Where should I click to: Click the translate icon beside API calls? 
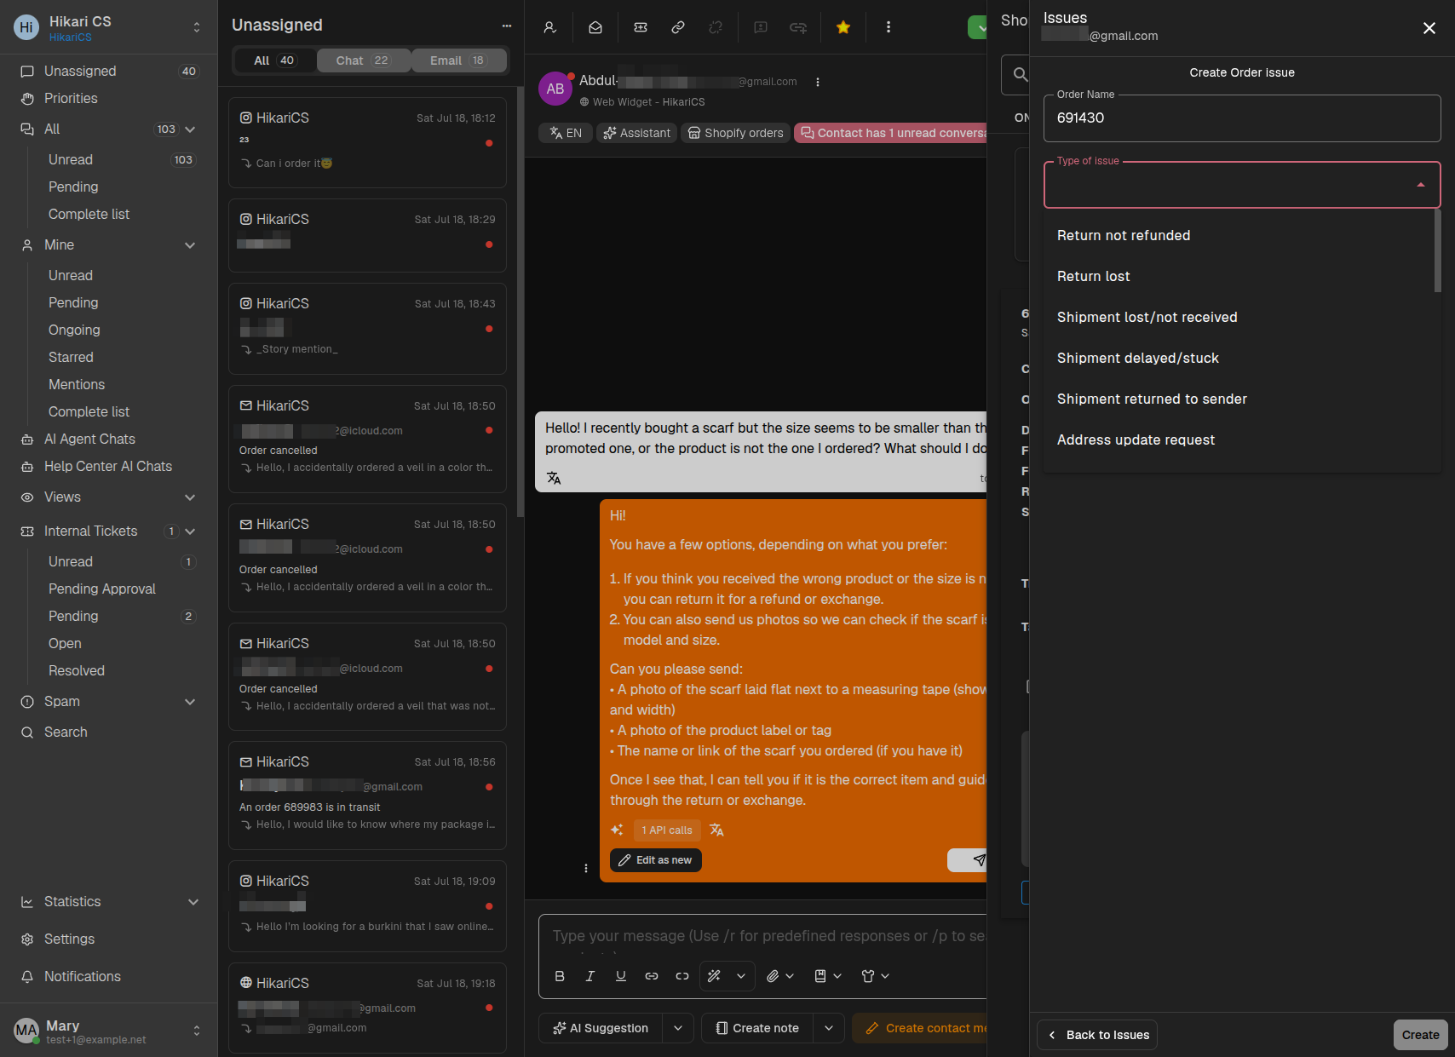click(x=716, y=830)
